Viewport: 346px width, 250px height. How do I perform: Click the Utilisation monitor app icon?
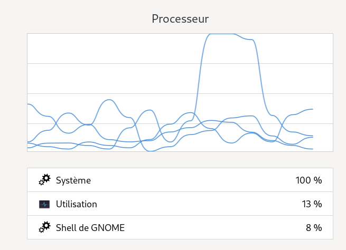pos(44,204)
